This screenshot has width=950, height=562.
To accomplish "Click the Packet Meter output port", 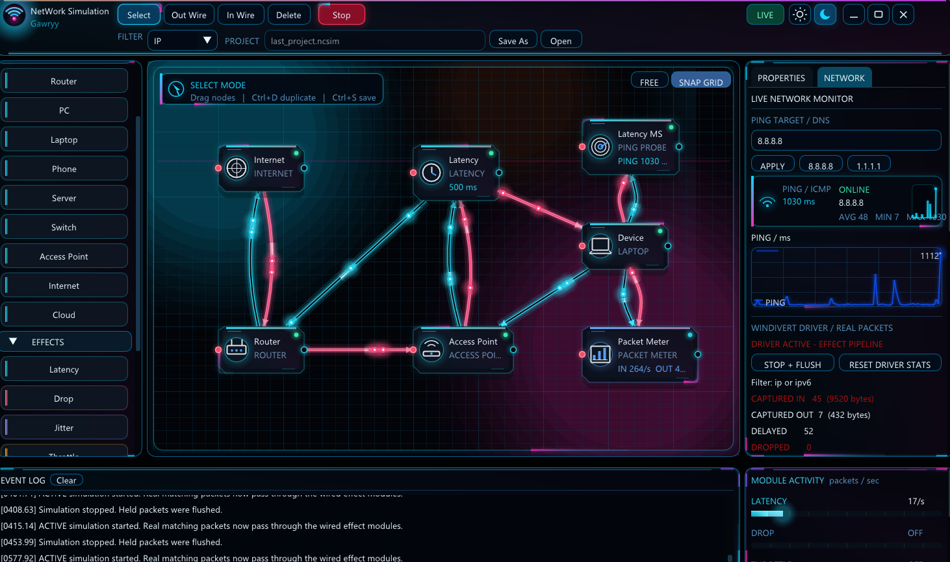I will [x=698, y=354].
